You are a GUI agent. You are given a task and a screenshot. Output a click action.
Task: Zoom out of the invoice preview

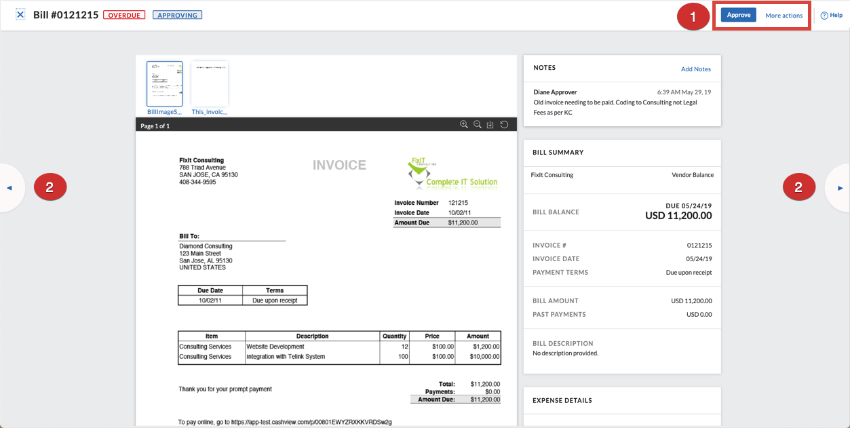pos(478,125)
